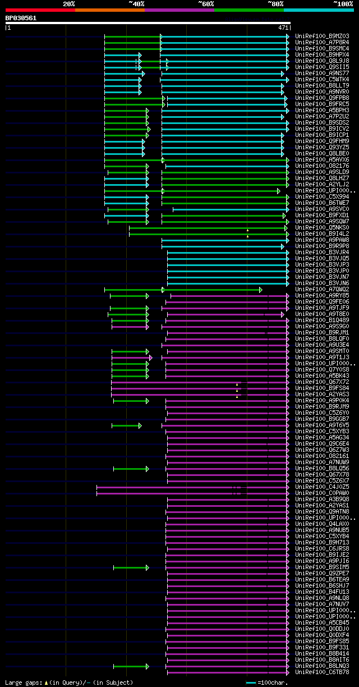Select the UniRef100_C5X994 label
Screen dimensions: 359x687
click(322, 197)
